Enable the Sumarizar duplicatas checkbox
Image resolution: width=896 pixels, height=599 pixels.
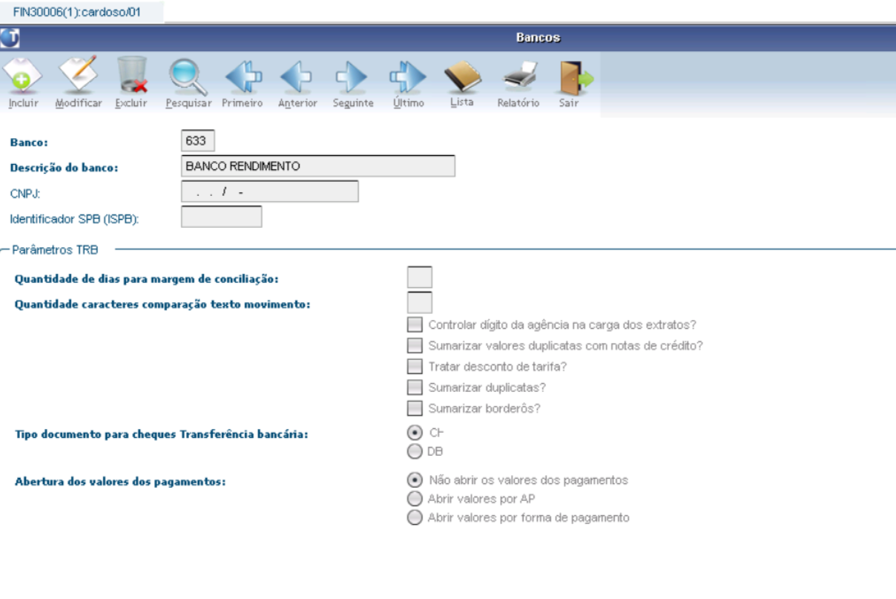[x=415, y=387]
